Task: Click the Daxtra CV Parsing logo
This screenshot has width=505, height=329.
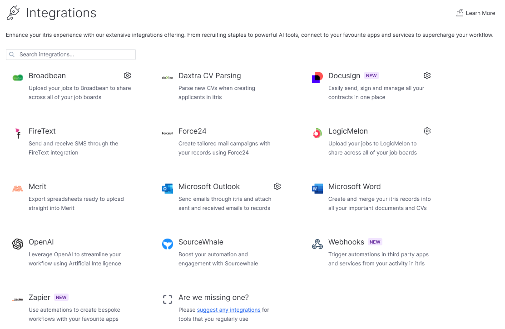Action: point(168,78)
